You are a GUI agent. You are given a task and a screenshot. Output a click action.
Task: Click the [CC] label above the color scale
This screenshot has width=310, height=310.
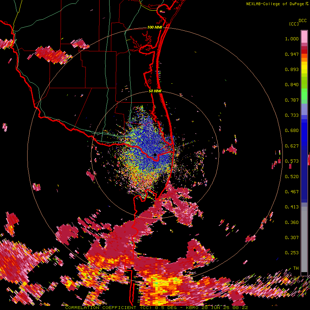[x=294, y=24]
